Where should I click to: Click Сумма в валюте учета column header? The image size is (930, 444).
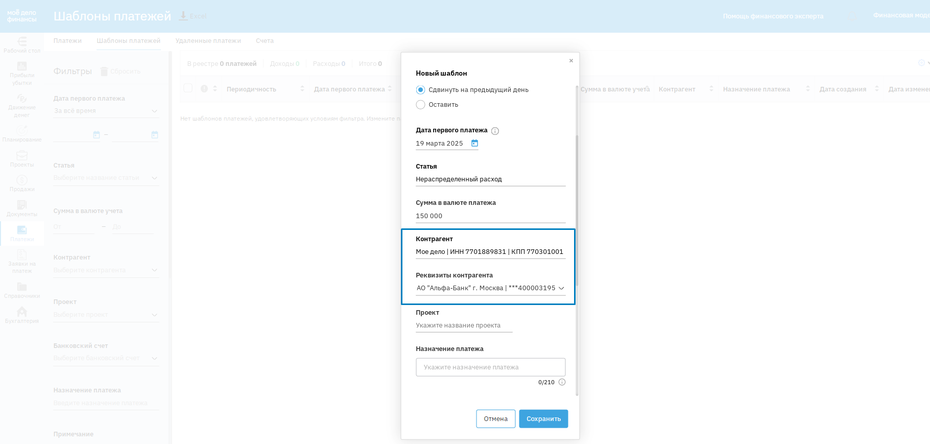(615, 89)
